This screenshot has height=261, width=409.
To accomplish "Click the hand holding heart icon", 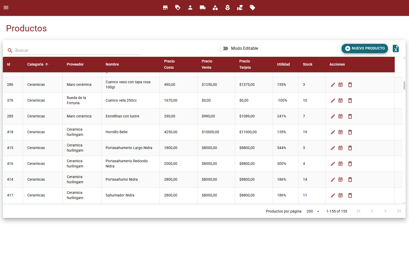I will (x=240, y=8).
